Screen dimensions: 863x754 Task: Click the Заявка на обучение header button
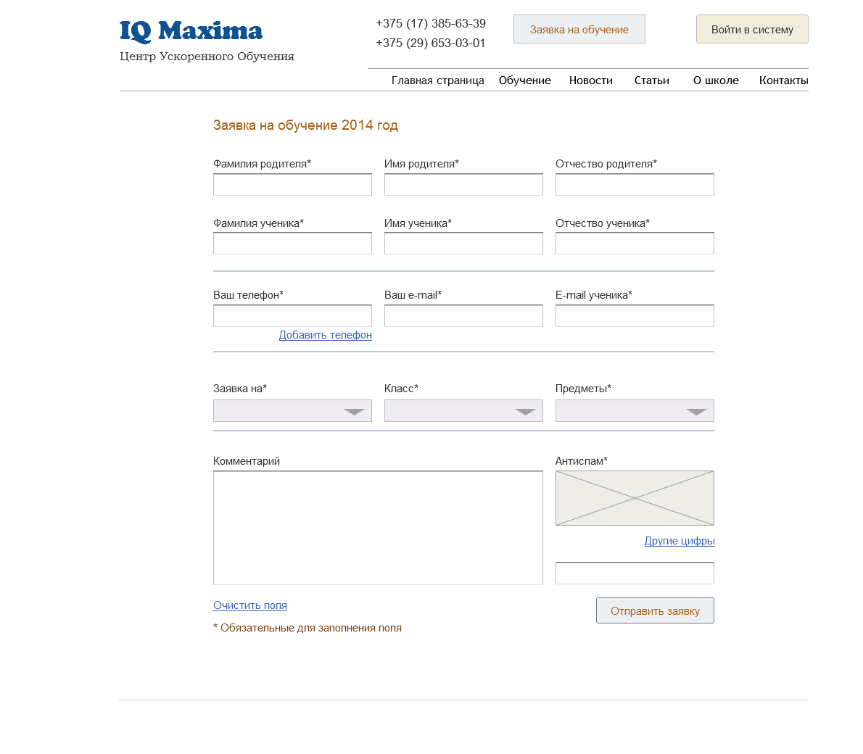click(x=579, y=29)
